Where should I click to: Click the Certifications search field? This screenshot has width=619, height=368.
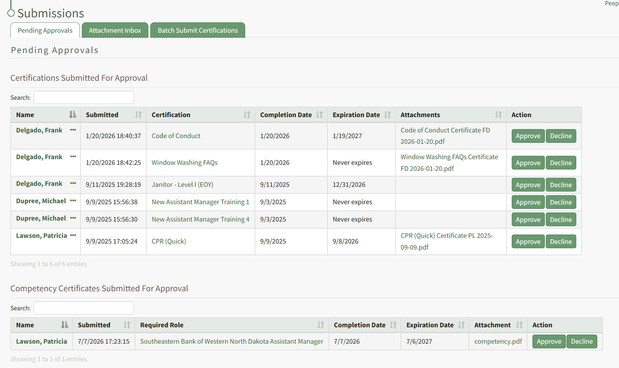pyautogui.click(x=84, y=97)
